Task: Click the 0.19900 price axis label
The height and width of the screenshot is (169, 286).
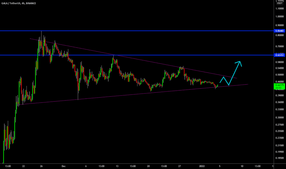Action: 280,152
